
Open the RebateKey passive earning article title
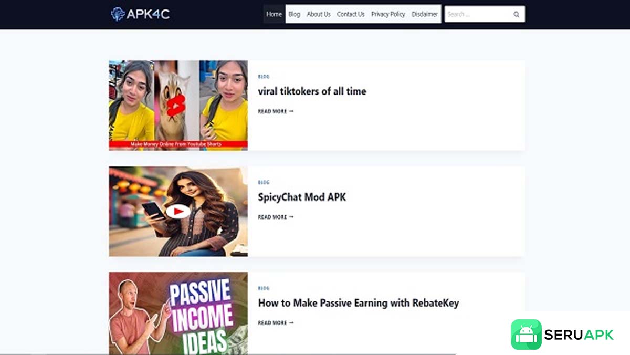click(x=358, y=303)
